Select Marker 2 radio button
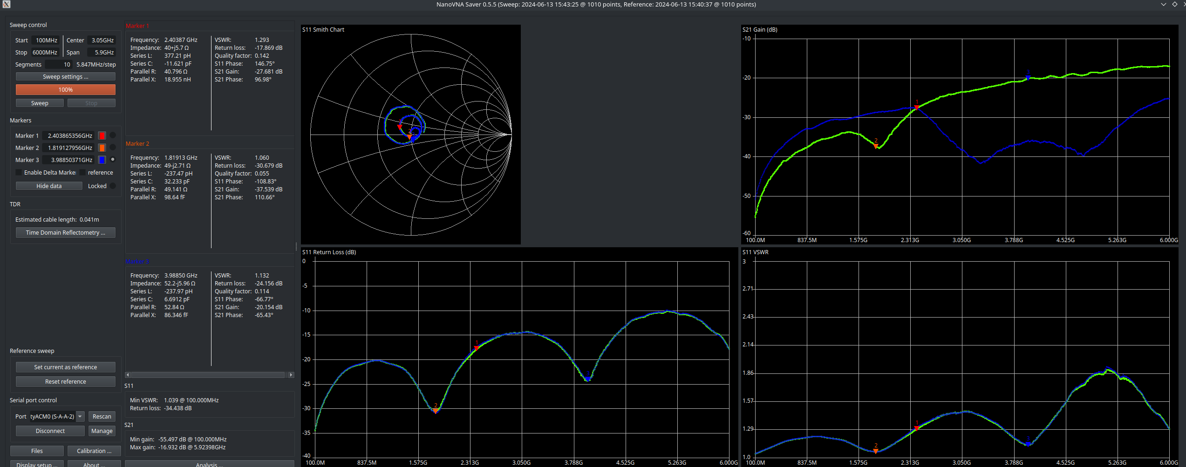This screenshot has width=1186, height=467. tap(113, 148)
